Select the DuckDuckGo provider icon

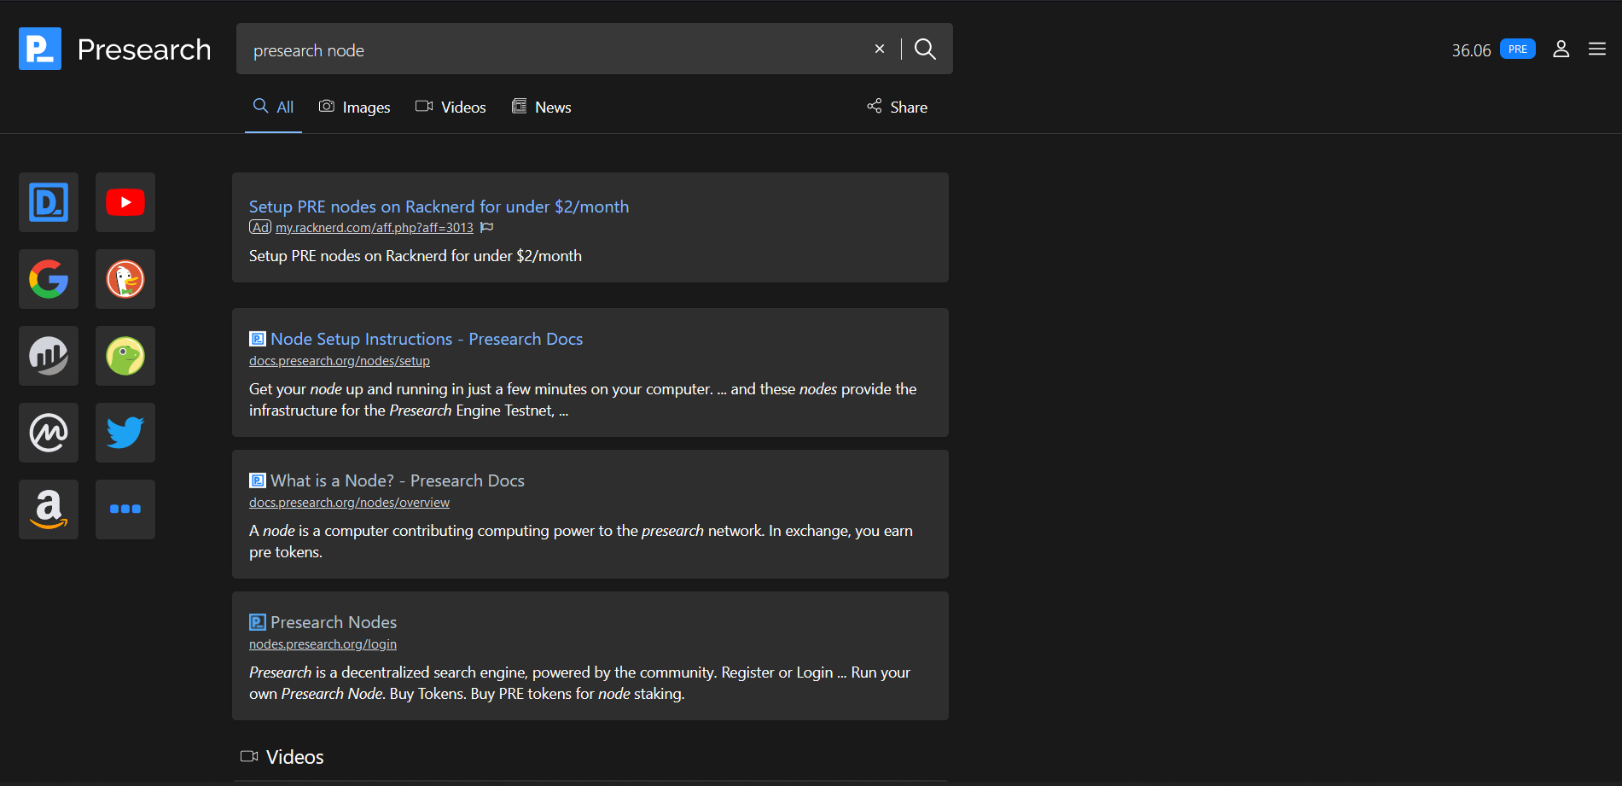tap(125, 279)
